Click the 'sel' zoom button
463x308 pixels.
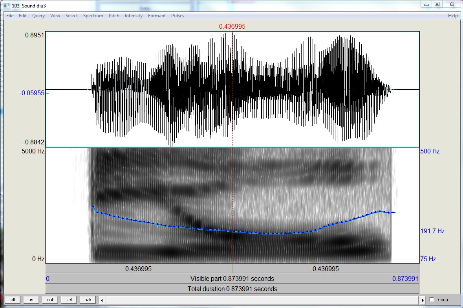(x=69, y=300)
